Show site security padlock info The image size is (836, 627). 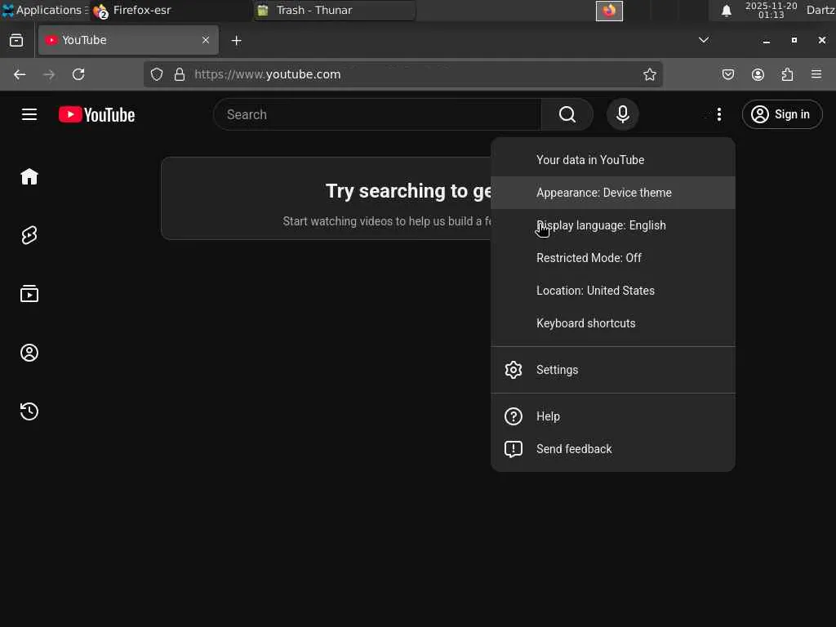(x=180, y=74)
